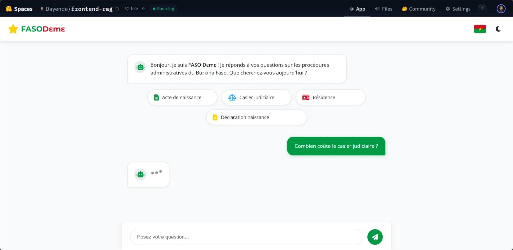Like this space with the heart button

pos(132,9)
